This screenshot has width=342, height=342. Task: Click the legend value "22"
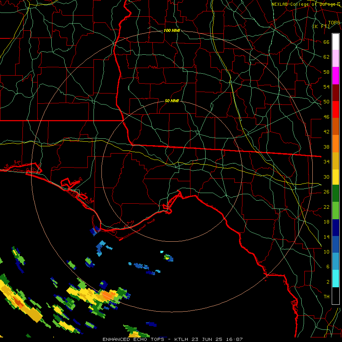pyautogui.click(x=326, y=207)
